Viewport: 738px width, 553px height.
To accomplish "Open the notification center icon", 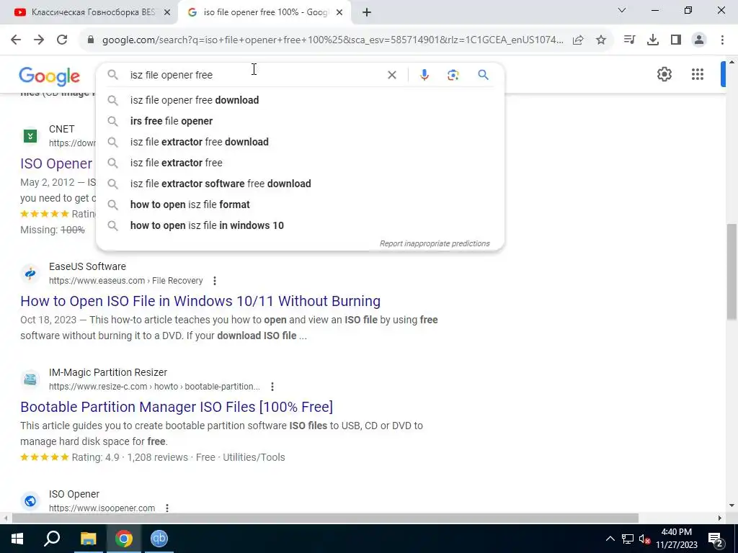I will (x=715, y=539).
